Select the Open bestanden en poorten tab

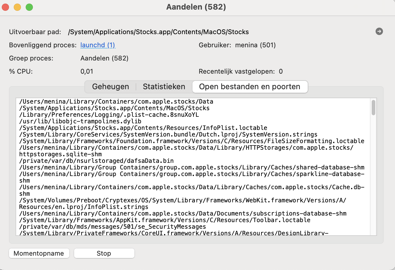[x=250, y=87]
